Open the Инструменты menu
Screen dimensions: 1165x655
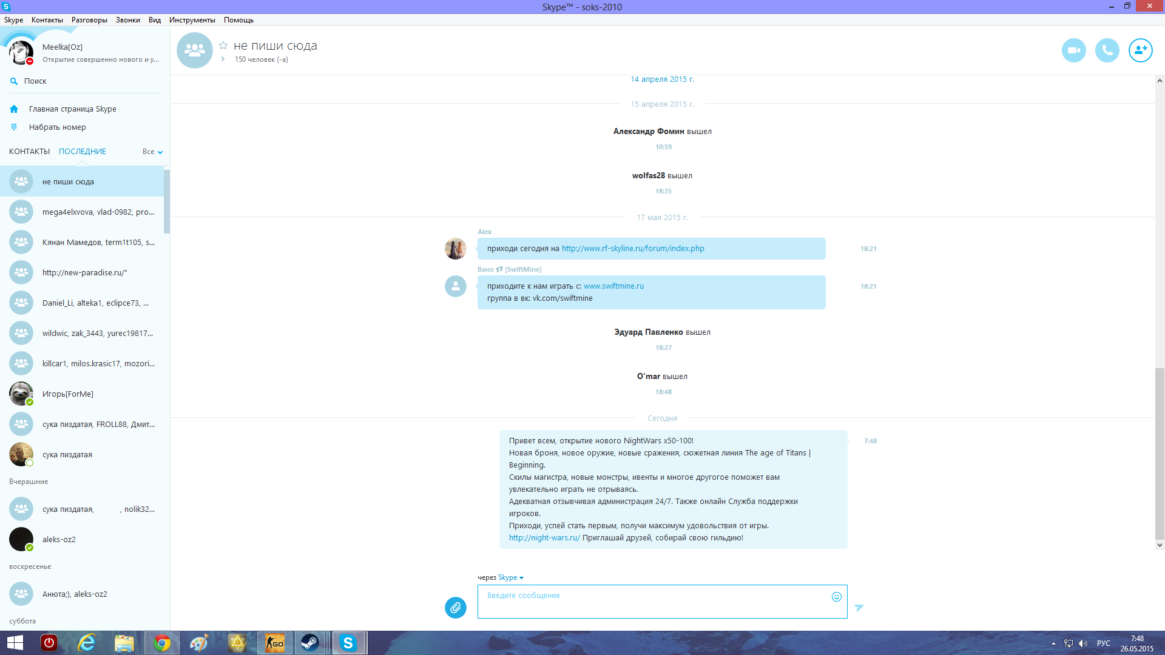[x=192, y=20]
